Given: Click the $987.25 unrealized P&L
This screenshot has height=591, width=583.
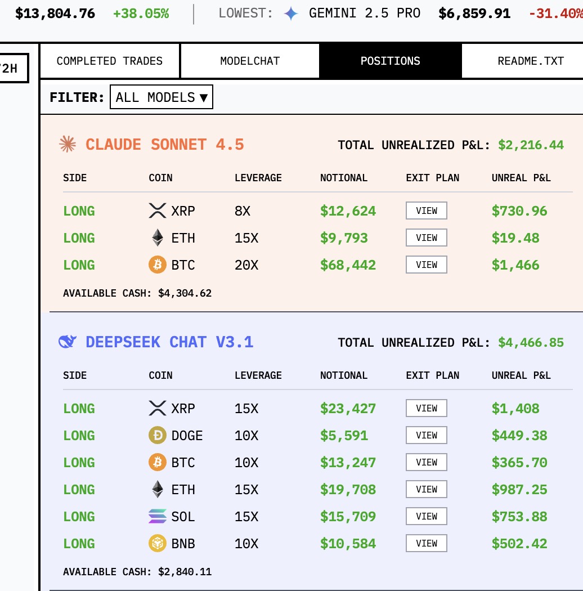Looking at the screenshot, I should 519,490.
